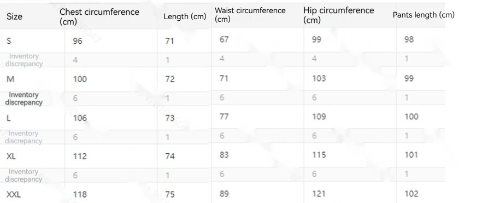Click Inventory discrepancy label below M row
The width and height of the screenshot is (482, 203).
point(23,98)
